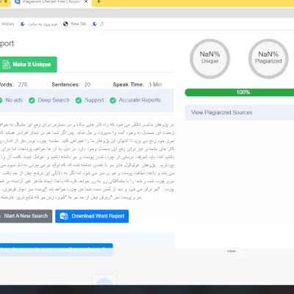Click Start A New Search button
The height and width of the screenshot is (294, 294).
pos(26,216)
